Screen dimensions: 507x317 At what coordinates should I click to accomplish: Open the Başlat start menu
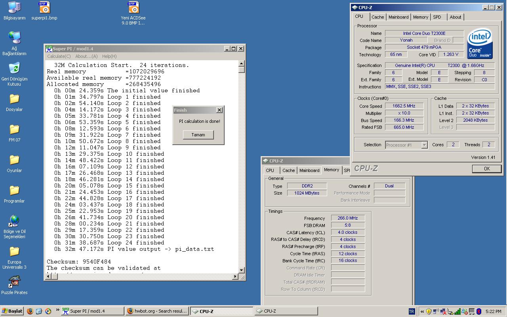[x=12, y=311]
